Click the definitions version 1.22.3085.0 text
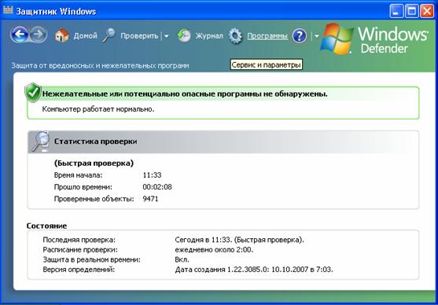The height and width of the screenshot is (305, 438). (x=248, y=270)
